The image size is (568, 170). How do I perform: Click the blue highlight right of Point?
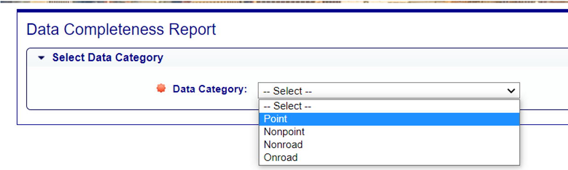[404, 119]
